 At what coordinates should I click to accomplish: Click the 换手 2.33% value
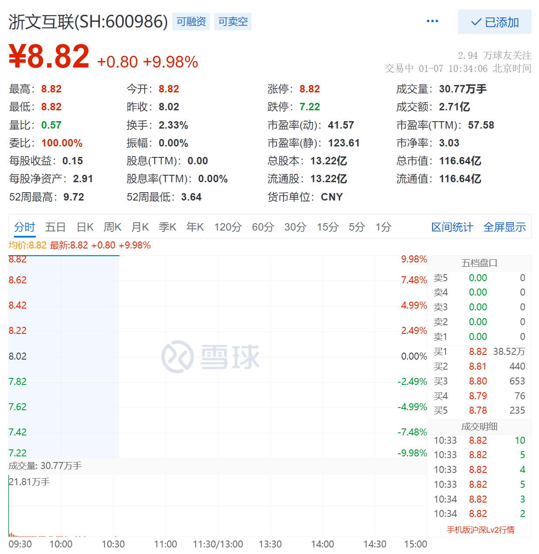click(x=173, y=125)
